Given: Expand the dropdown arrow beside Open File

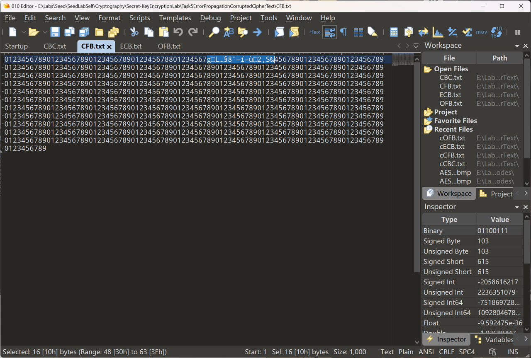Looking at the screenshot, I should point(44,32).
